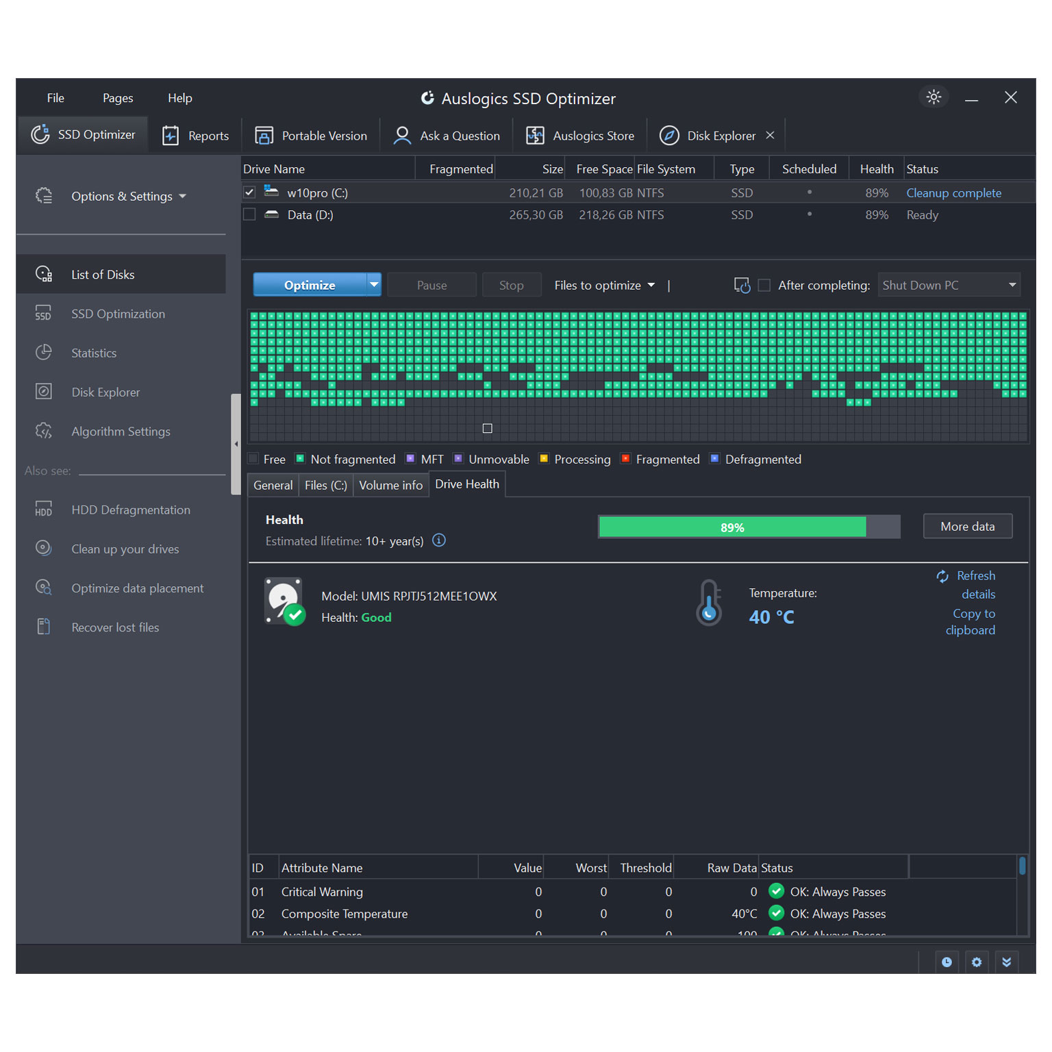This screenshot has width=1052, height=1052.
Task: Click the Disk Explorer sidebar icon
Action: 43,391
